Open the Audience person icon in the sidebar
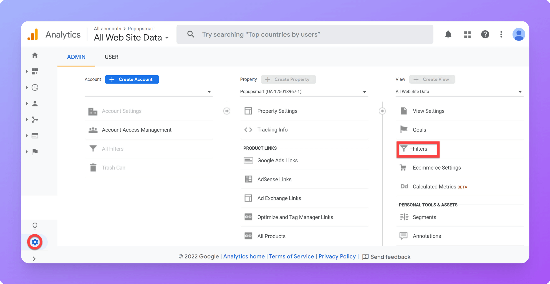The height and width of the screenshot is (284, 550). (x=35, y=104)
